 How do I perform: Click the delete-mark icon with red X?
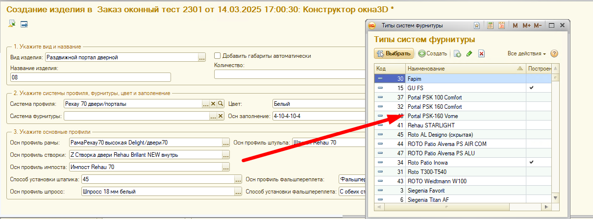pos(481,53)
